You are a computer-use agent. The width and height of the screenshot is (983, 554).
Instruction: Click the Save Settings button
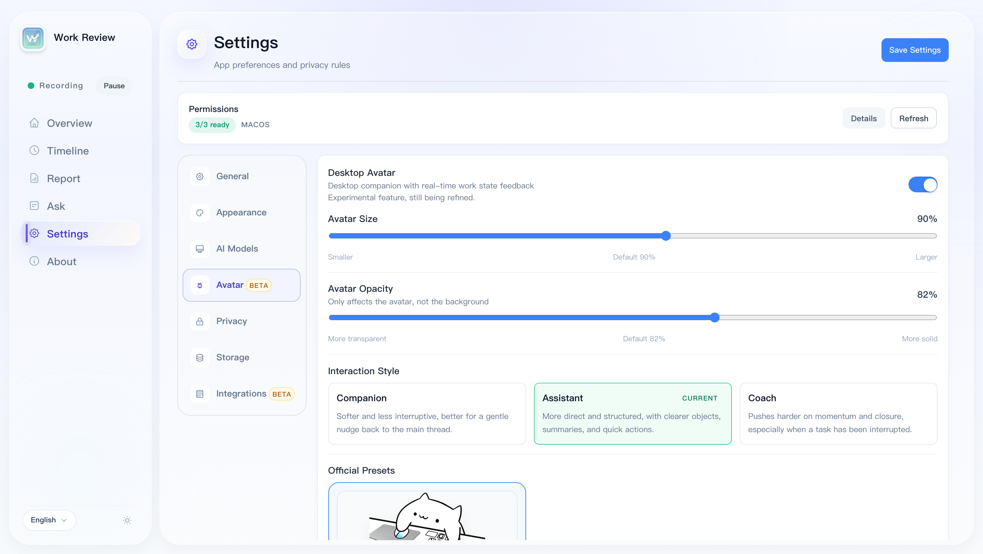click(915, 50)
